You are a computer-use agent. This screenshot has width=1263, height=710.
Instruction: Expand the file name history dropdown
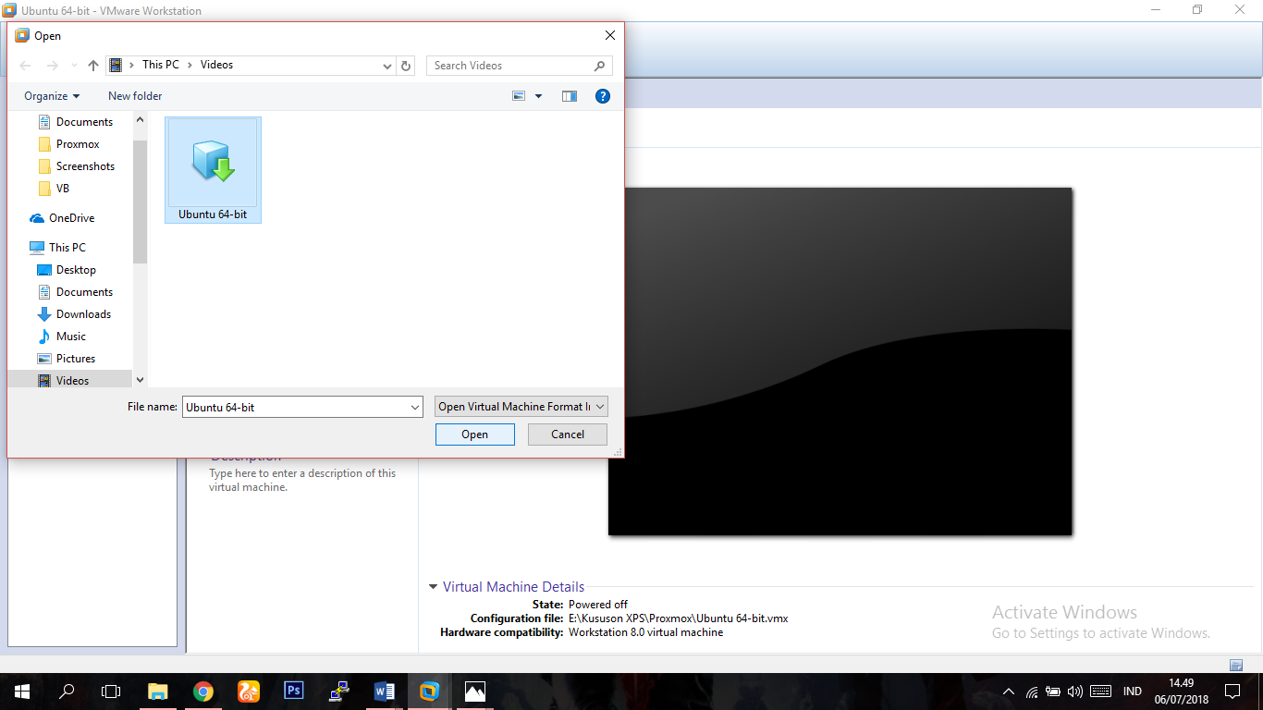point(413,406)
